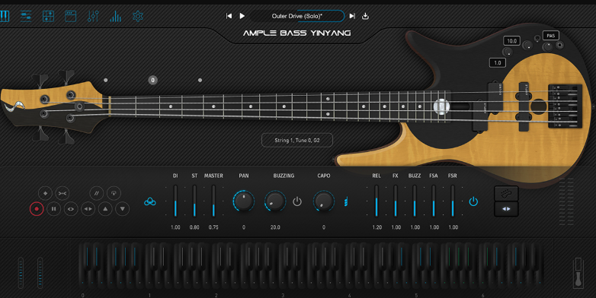
Task: Click the 1.00 value under DI
Action: pyautogui.click(x=175, y=227)
